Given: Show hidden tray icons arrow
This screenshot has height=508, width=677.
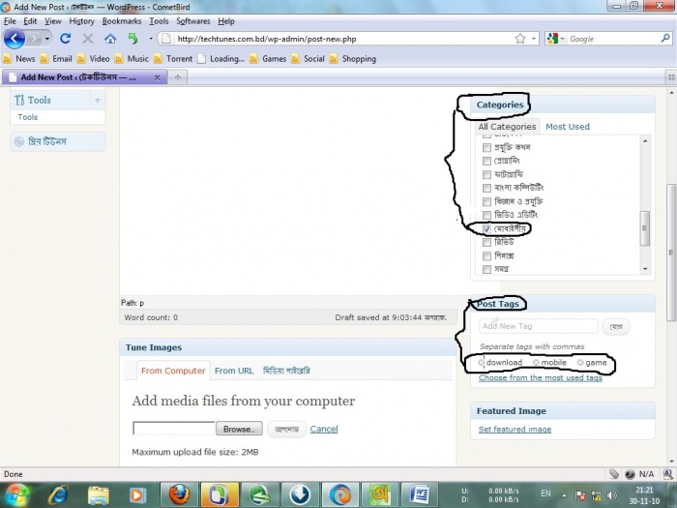Looking at the screenshot, I should tap(564, 495).
